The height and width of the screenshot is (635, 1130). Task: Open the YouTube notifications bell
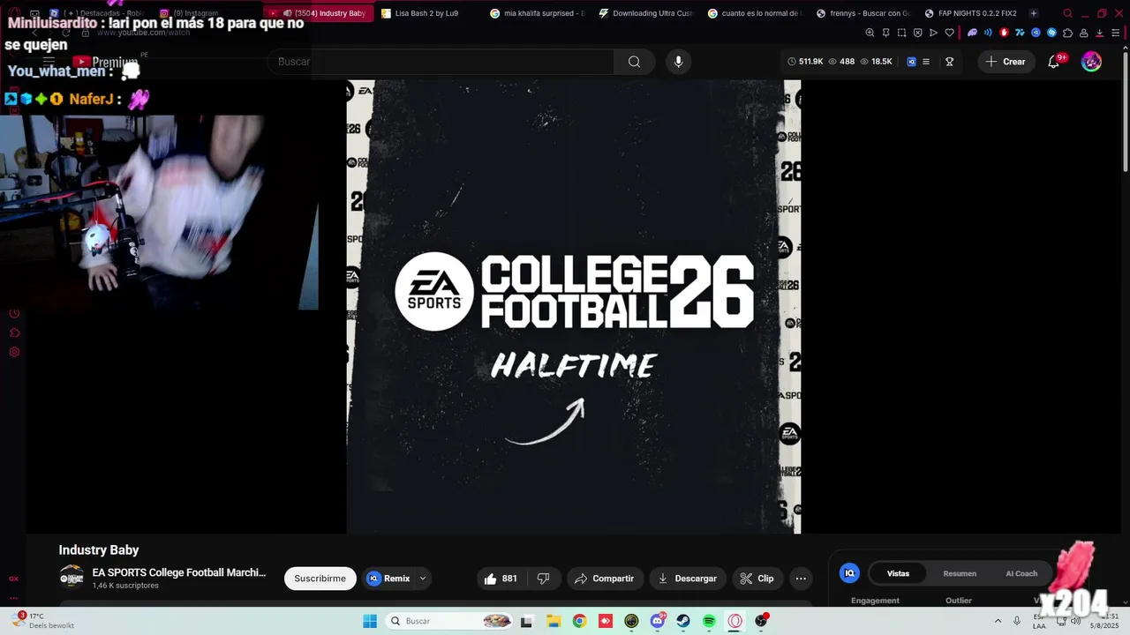1053,62
